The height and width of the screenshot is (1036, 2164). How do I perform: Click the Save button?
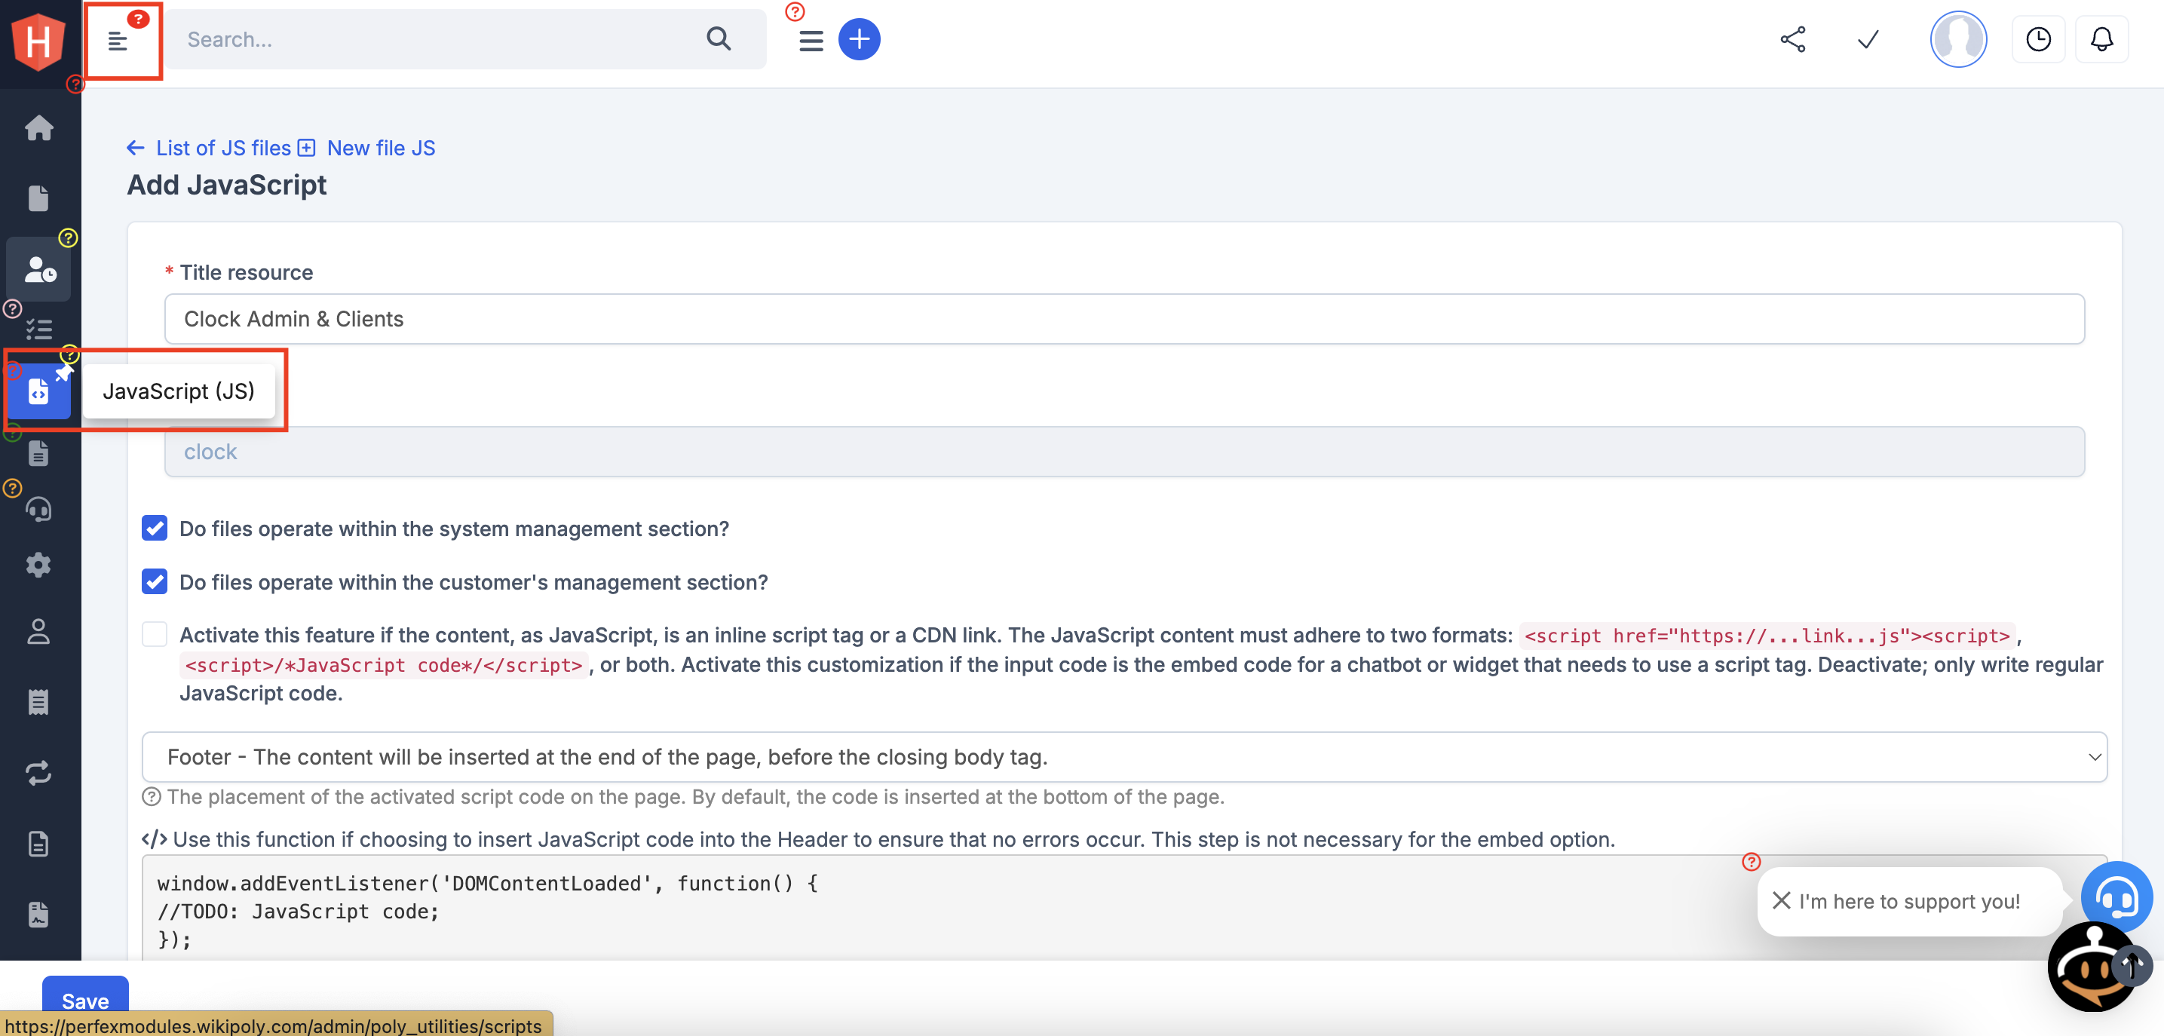[x=84, y=1001]
